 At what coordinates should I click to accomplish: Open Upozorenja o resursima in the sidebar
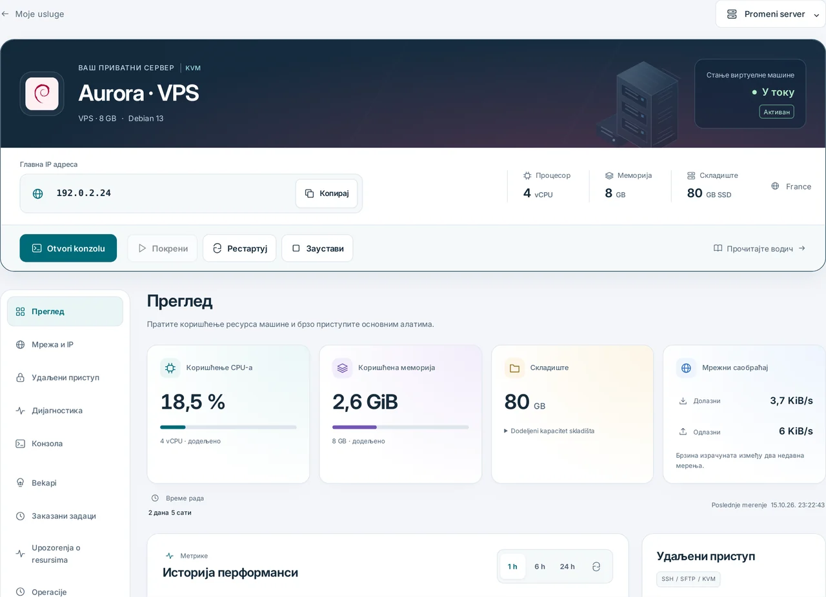coord(65,554)
